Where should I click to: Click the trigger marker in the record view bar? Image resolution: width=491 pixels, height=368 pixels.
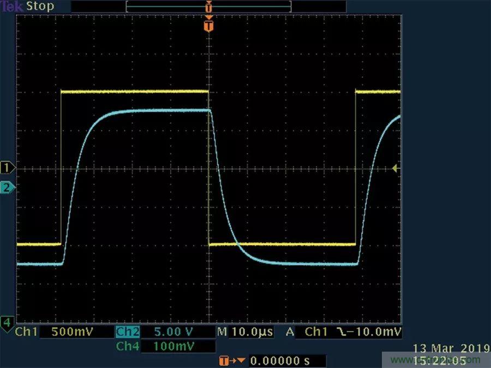click(208, 7)
